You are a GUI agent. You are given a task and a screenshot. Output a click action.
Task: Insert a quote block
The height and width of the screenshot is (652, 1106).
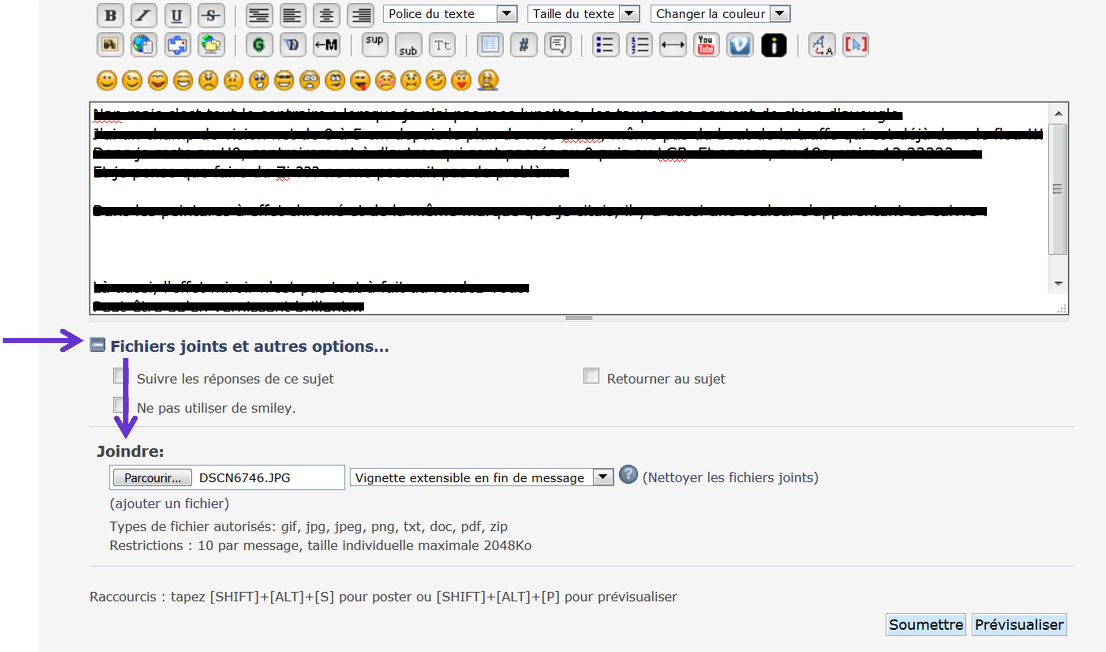[x=558, y=45]
